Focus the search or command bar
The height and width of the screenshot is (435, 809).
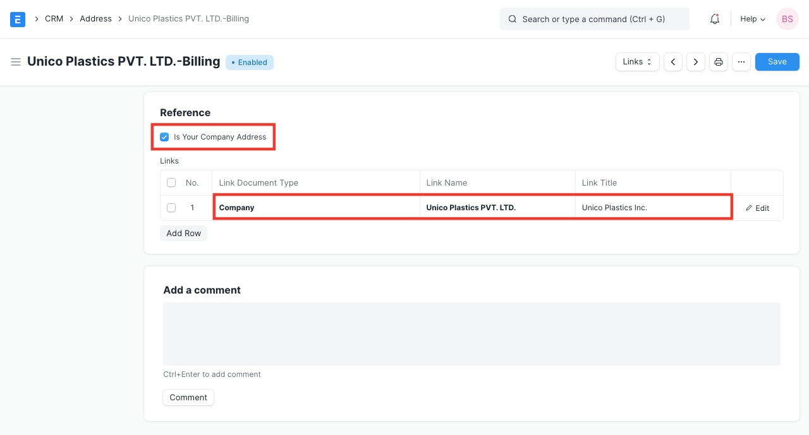594,19
